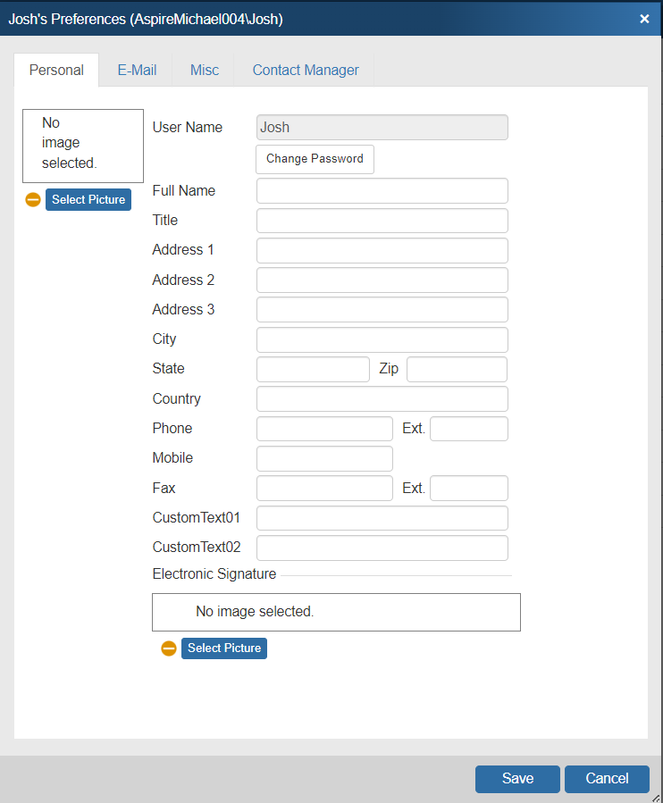Focus the Zip code field

(x=457, y=369)
